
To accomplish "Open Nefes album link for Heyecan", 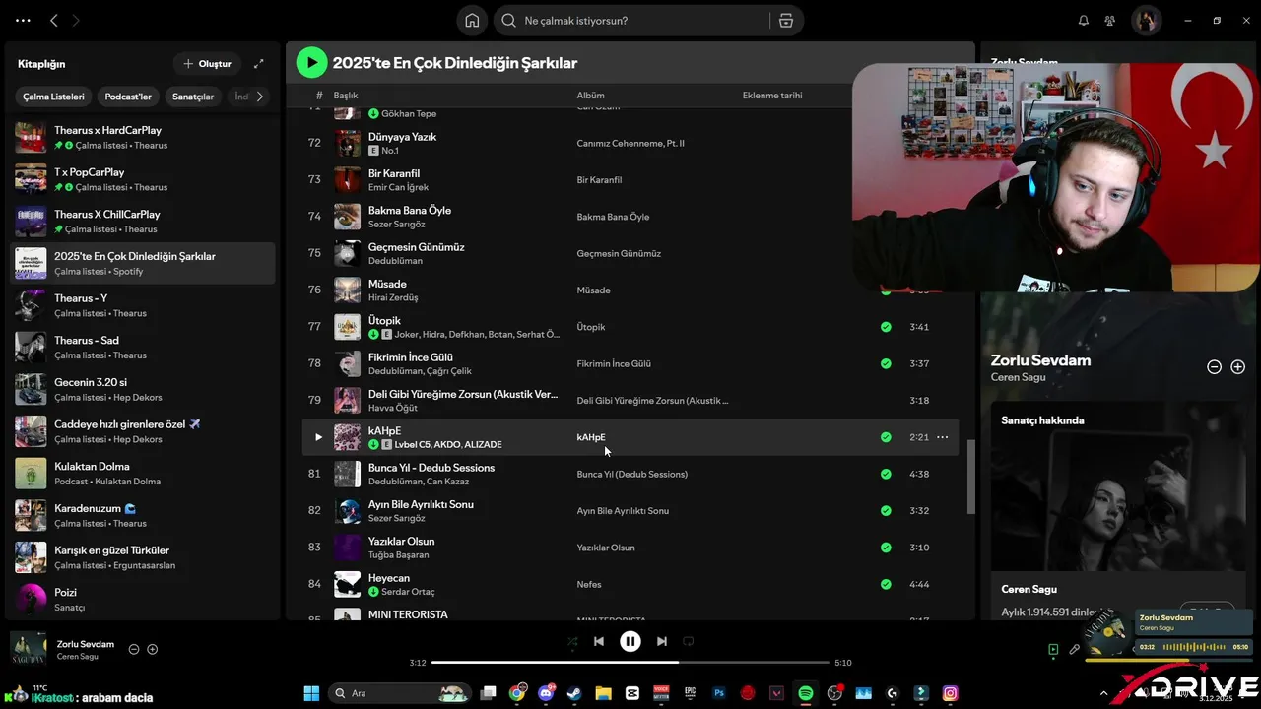I will pos(589,585).
